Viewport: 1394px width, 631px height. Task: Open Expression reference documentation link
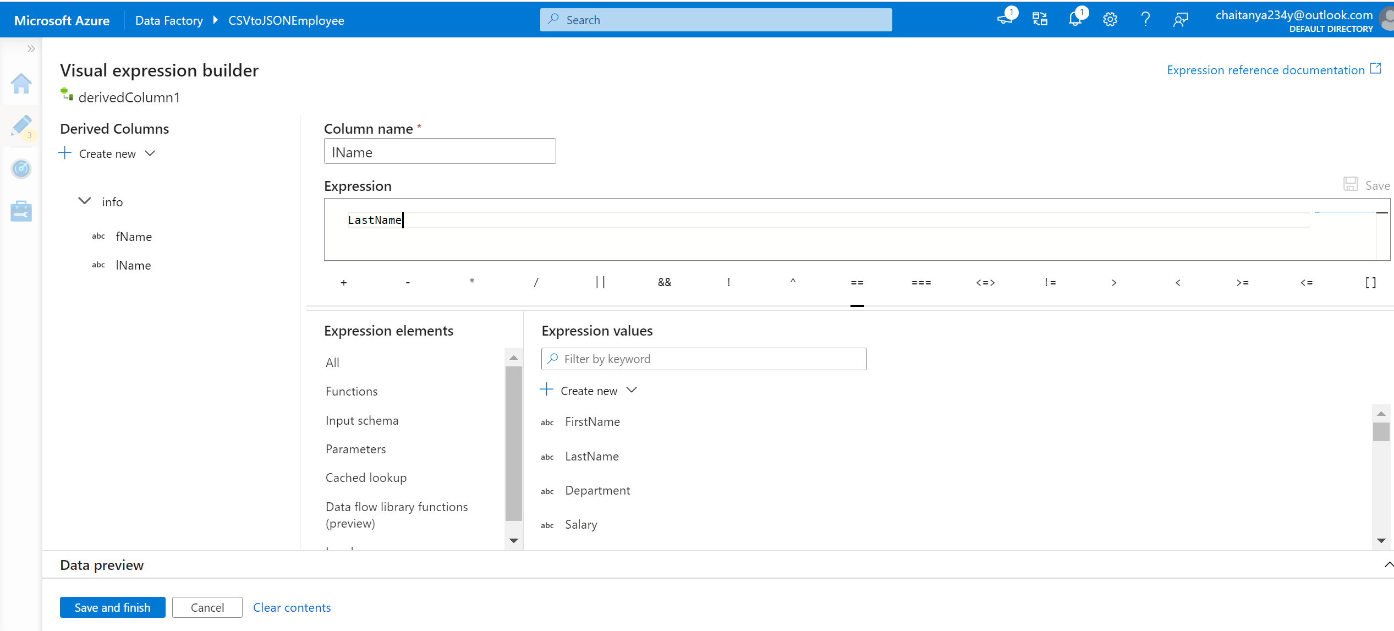point(1274,70)
